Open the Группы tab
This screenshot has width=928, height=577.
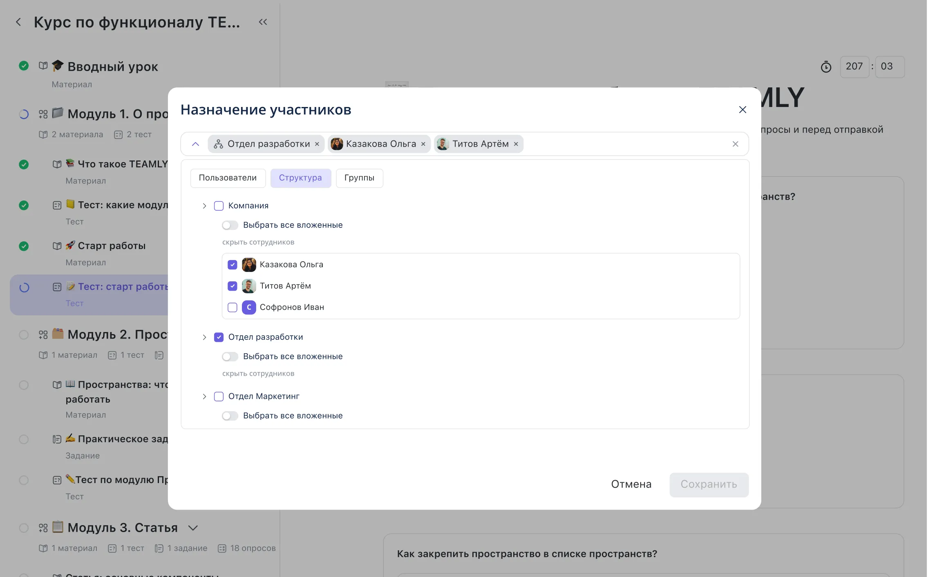click(x=359, y=178)
